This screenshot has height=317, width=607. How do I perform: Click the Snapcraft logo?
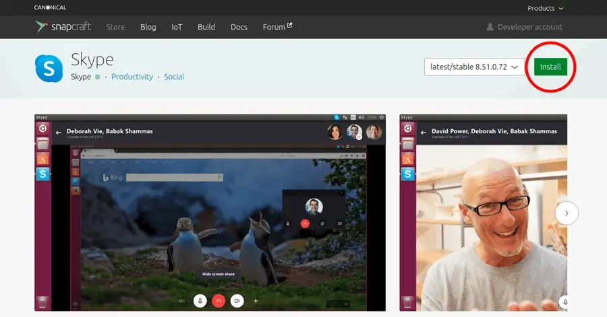point(63,27)
